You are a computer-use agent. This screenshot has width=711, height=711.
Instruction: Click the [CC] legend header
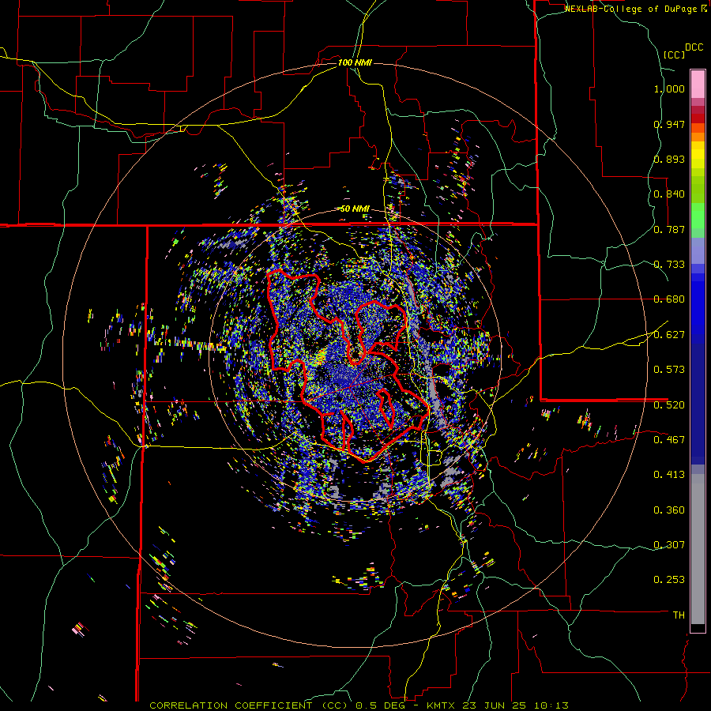pyautogui.click(x=675, y=55)
